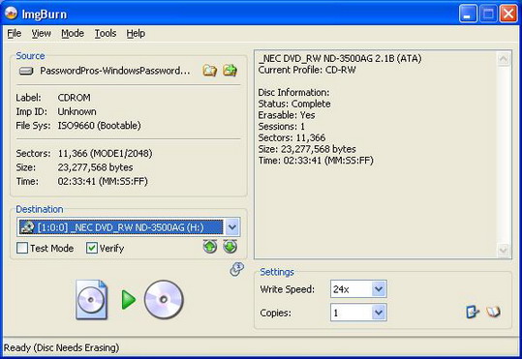
Task: Click the image file disc icon
Action: point(92,300)
